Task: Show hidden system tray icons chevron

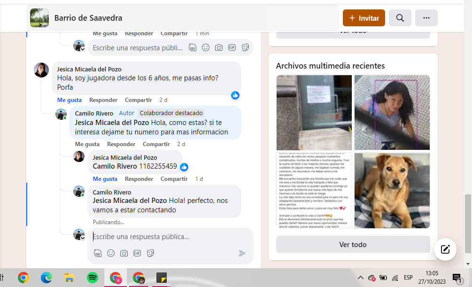Action: [x=360, y=278]
